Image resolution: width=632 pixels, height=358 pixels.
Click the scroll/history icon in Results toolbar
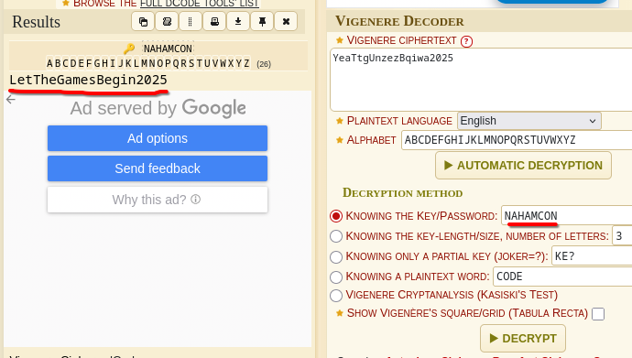pyautogui.click(x=167, y=21)
